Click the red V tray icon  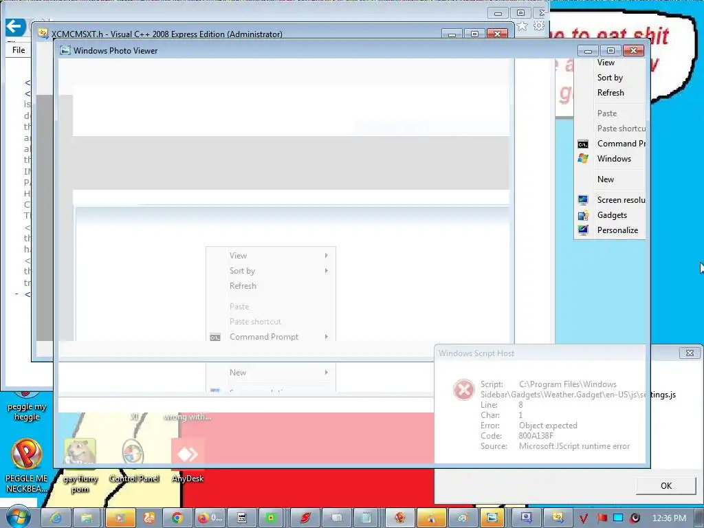[x=583, y=518]
